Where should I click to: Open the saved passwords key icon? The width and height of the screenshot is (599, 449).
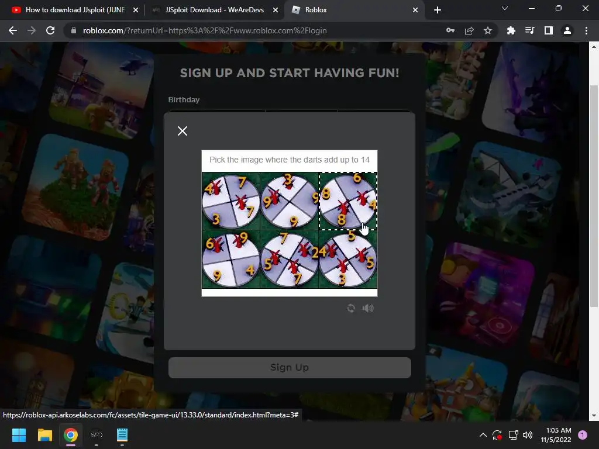(x=450, y=30)
